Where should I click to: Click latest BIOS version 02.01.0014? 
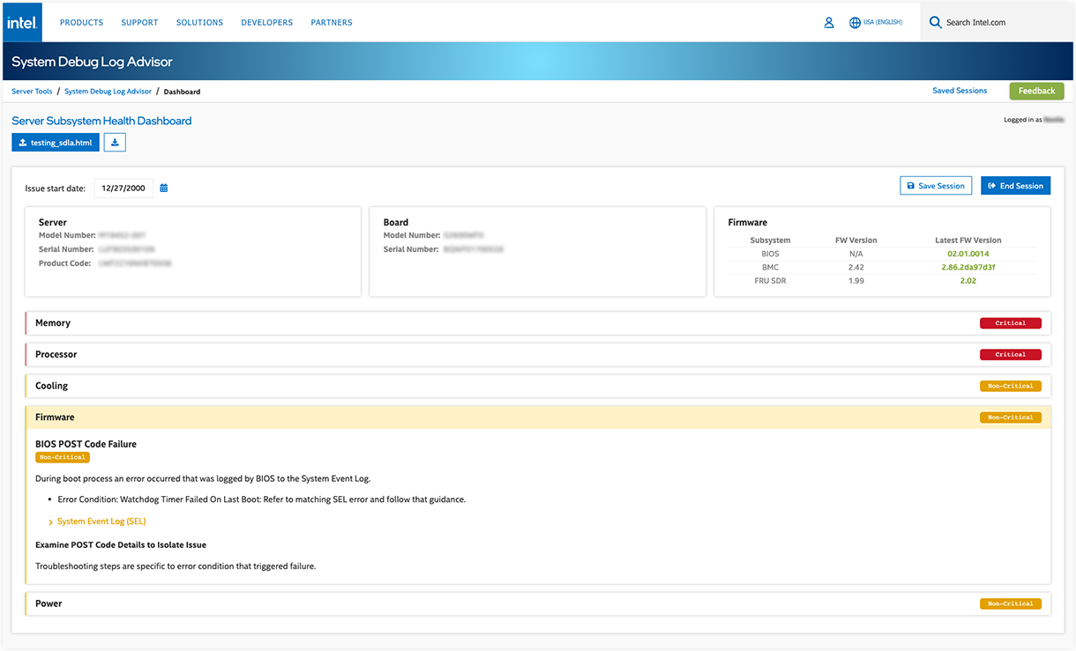point(968,254)
